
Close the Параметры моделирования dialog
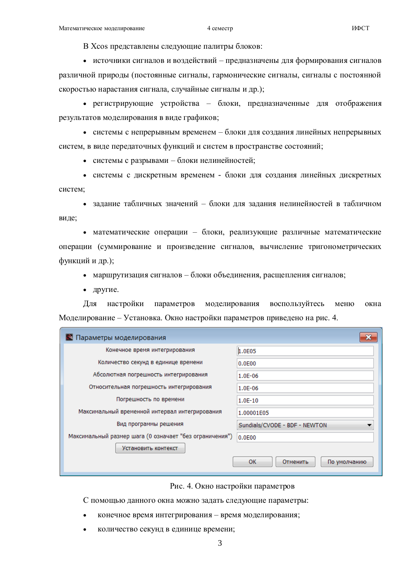368,337
